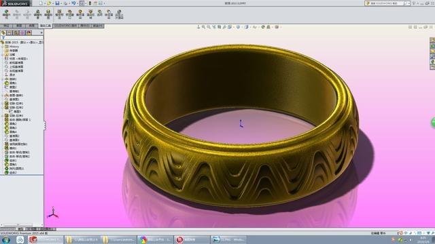Click the feature tree filter field
Screen dimensions: 435x244
tap(22, 38)
